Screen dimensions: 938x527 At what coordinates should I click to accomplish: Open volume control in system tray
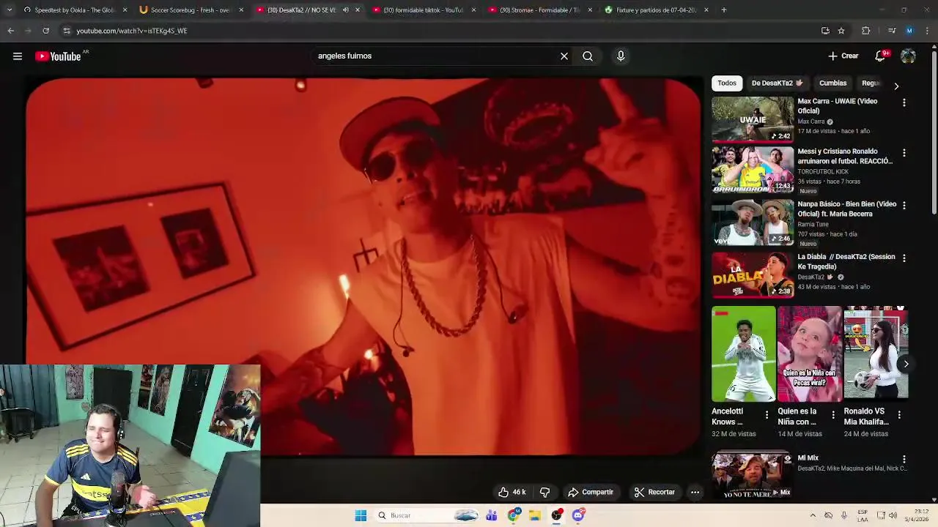893,515
